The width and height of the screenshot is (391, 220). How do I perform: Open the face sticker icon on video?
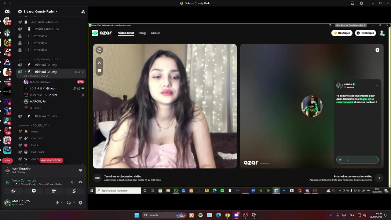click(x=99, y=71)
